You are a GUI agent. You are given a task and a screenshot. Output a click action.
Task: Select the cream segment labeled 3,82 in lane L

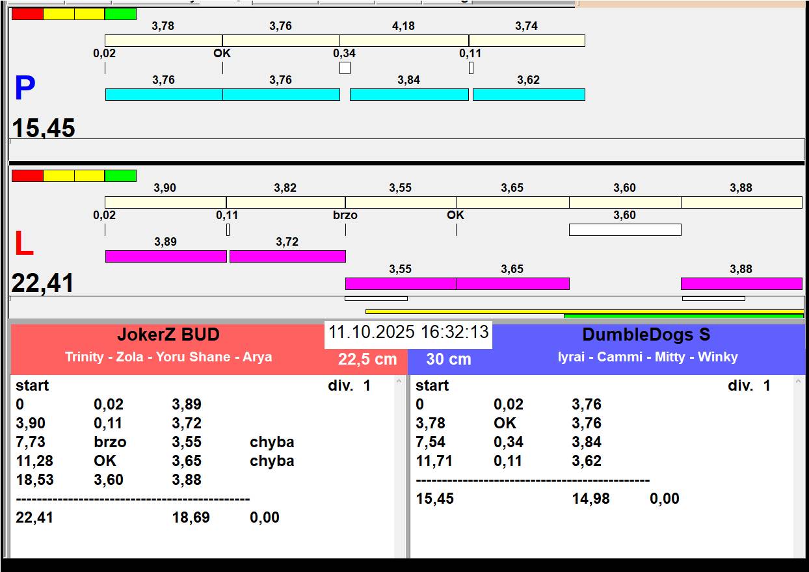285,202
